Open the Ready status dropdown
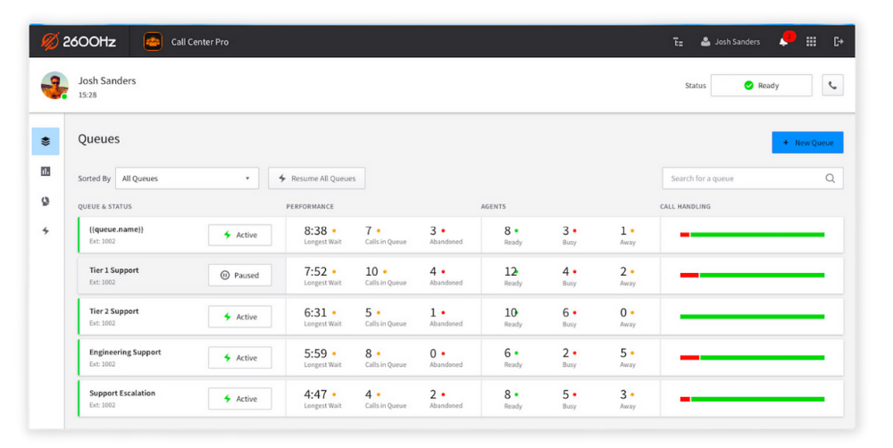 click(x=762, y=86)
